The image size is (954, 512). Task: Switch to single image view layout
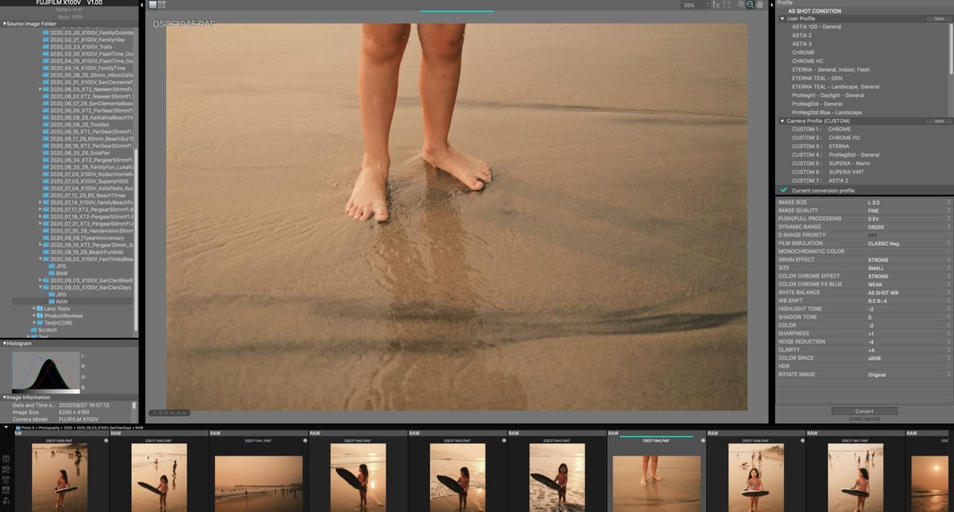(152, 6)
